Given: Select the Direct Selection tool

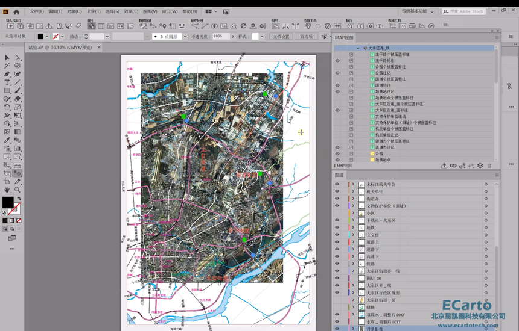Looking at the screenshot, I should point(18,57).
